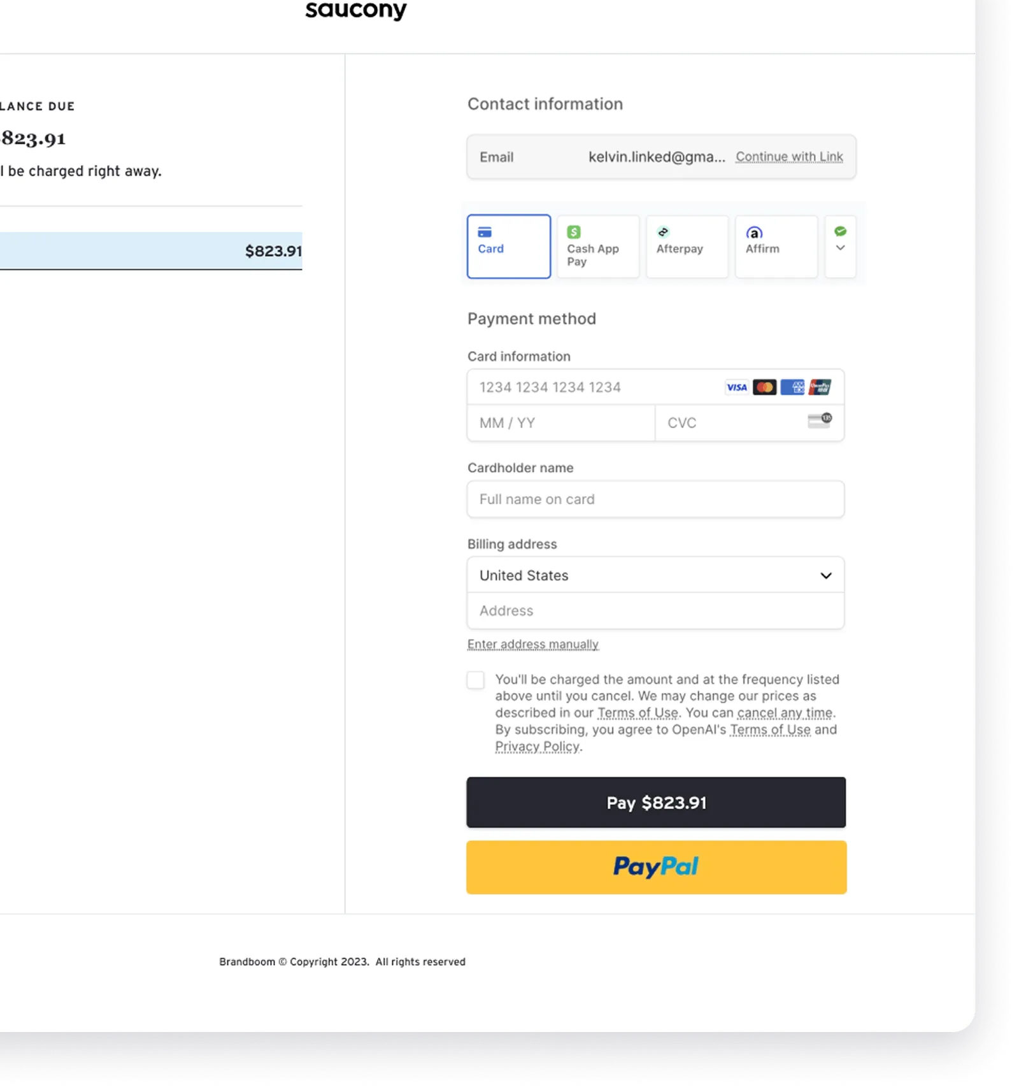Click the Payment method heading
1019x1090 pixels.
532,319
